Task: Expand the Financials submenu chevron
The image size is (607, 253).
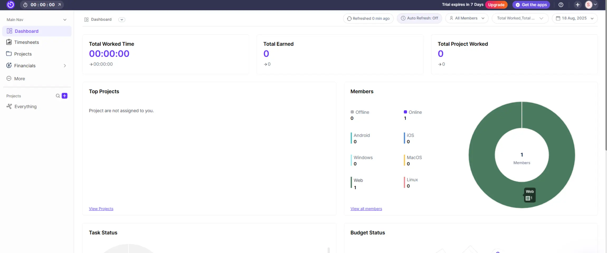Action: click(65, 65)
